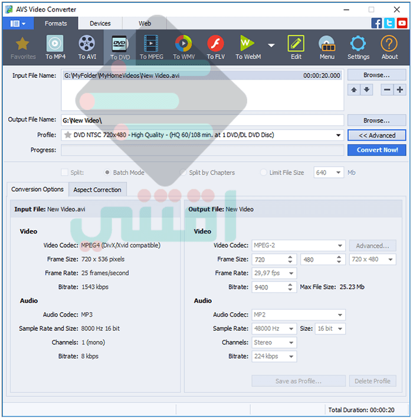Open the Twitter page icon

(x=389, y=23)
